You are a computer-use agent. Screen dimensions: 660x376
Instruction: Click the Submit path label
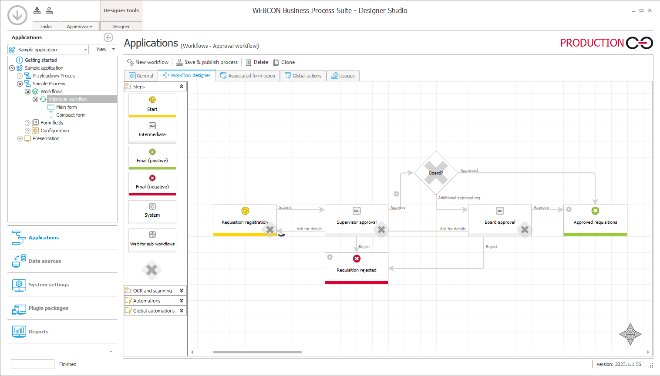click(285, 208)
